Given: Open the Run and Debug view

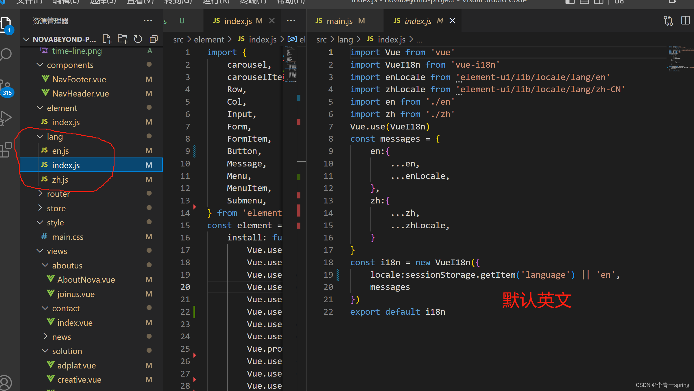Looking at the screenshot, I should (6, 118).
